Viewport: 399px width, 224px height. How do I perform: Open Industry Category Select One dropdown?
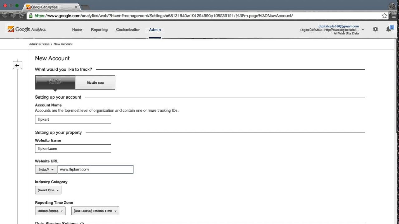coord(48,190)
